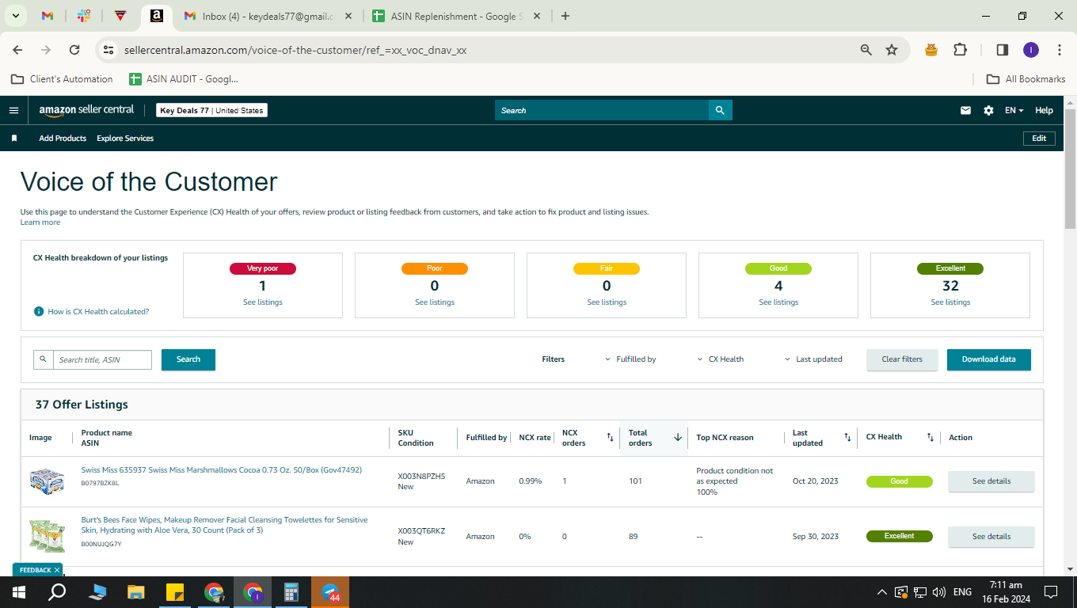The width and height of the screenshot is (1077, 608).
Task: Bookmark this page with the star icon
Action: click(892, 50)
